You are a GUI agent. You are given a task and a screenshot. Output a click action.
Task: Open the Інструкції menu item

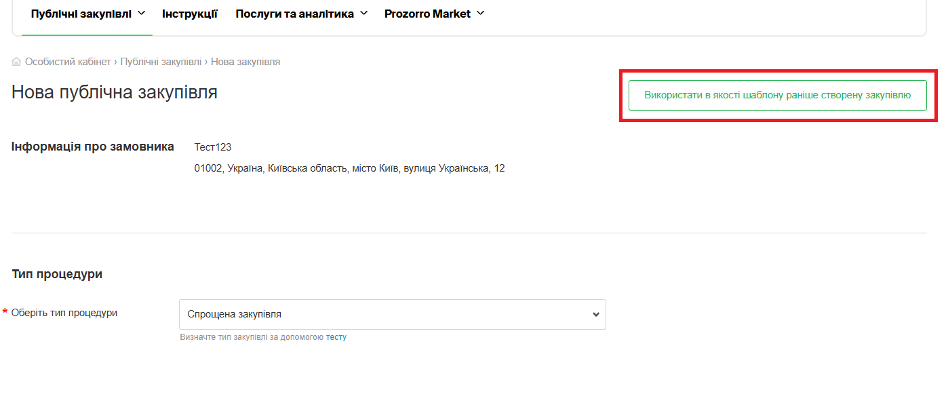(190, 14)
